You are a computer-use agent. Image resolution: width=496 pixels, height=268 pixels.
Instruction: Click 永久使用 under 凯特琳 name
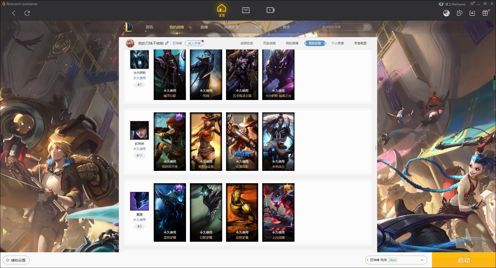(x=139, y=149)
